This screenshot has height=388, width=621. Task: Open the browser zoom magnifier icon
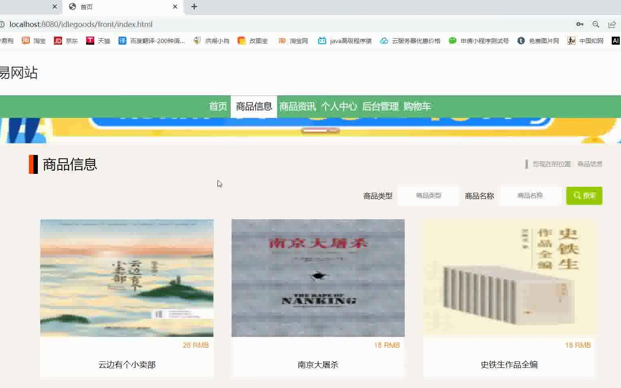(596, 25)
